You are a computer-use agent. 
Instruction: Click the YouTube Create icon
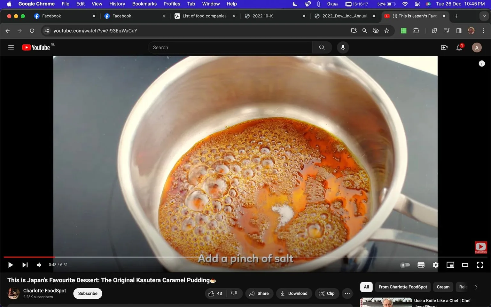click(x=444, y=47)
